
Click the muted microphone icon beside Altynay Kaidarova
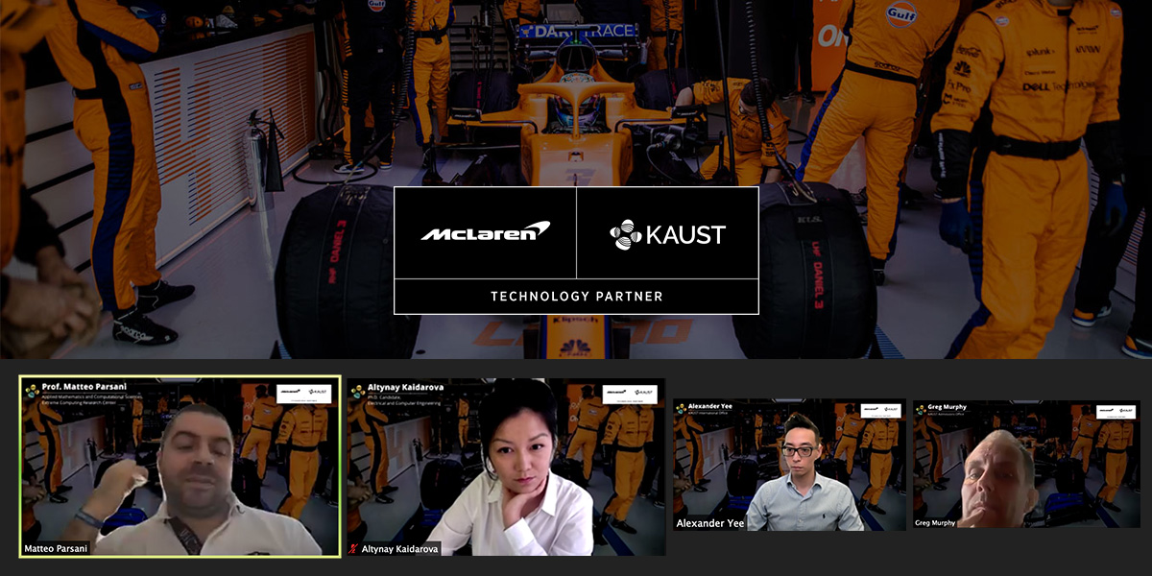click(354, 548)
